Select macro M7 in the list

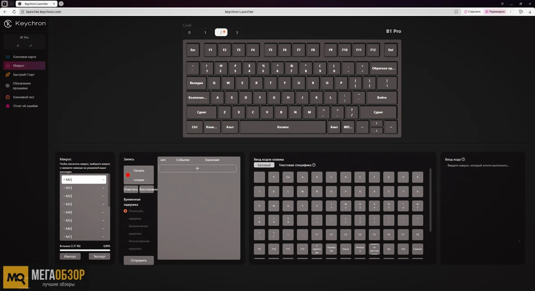tap(84, 237)
